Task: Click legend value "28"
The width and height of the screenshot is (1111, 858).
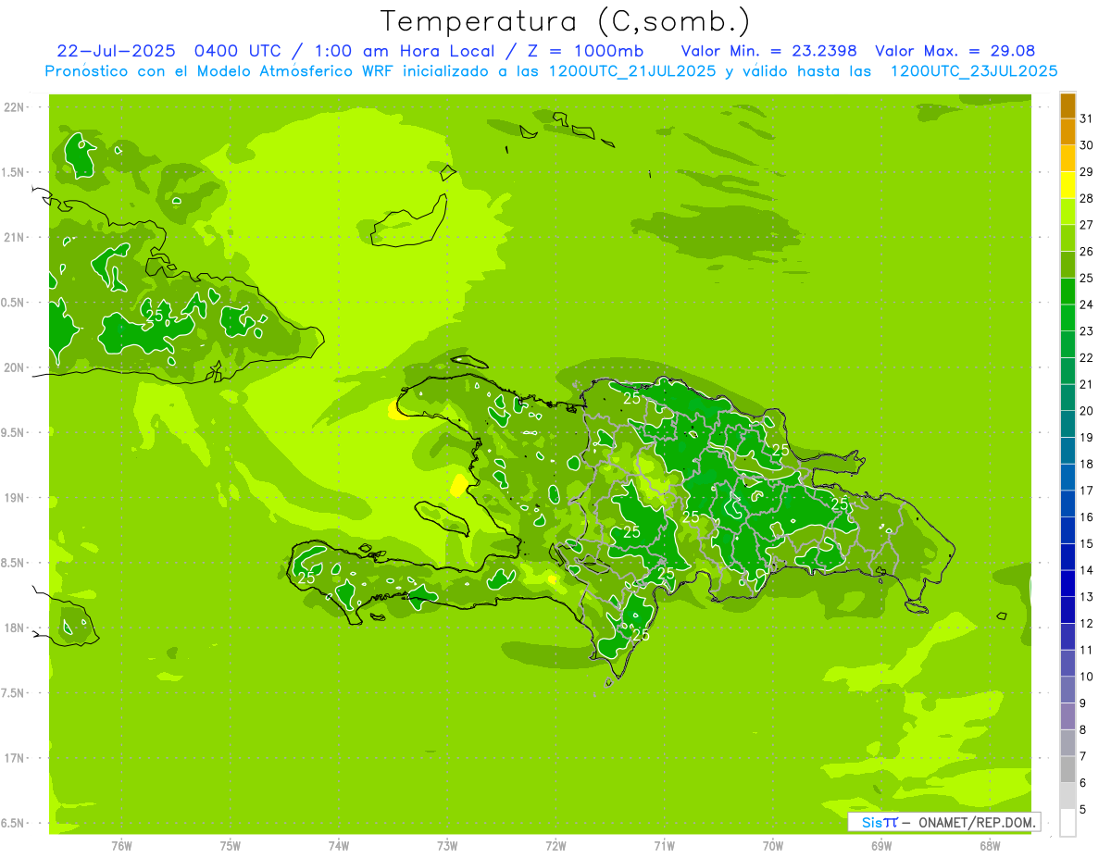Action: coord(1087,199)
